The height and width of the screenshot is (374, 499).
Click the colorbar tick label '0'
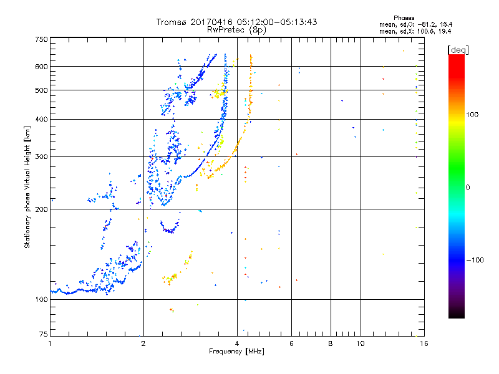coord(468,188)
